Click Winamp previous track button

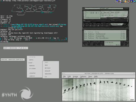click(87, 25)
